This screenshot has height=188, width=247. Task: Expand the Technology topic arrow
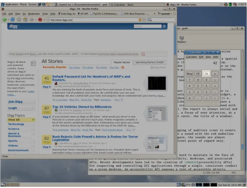tap(33, 124)
